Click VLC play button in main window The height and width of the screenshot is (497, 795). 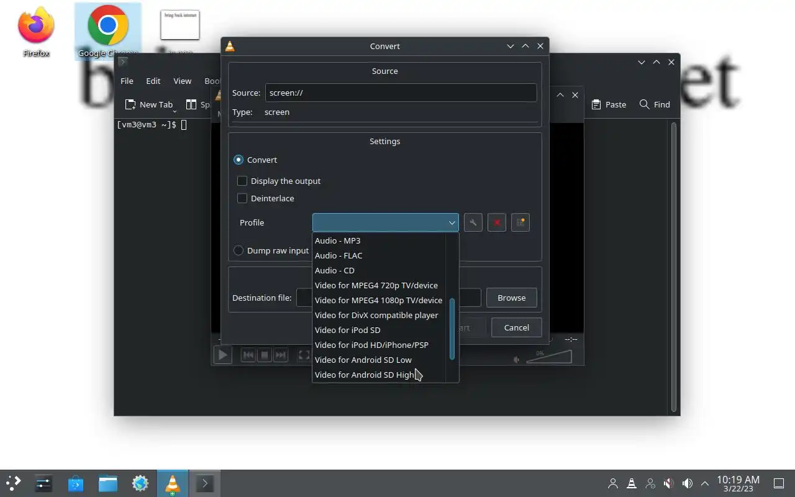pos(222,355)
